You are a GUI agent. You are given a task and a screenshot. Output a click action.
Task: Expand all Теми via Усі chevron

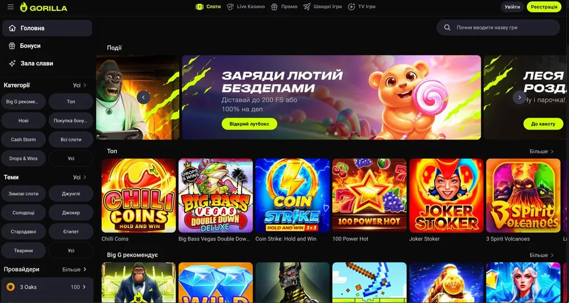(x=80, y=178)
